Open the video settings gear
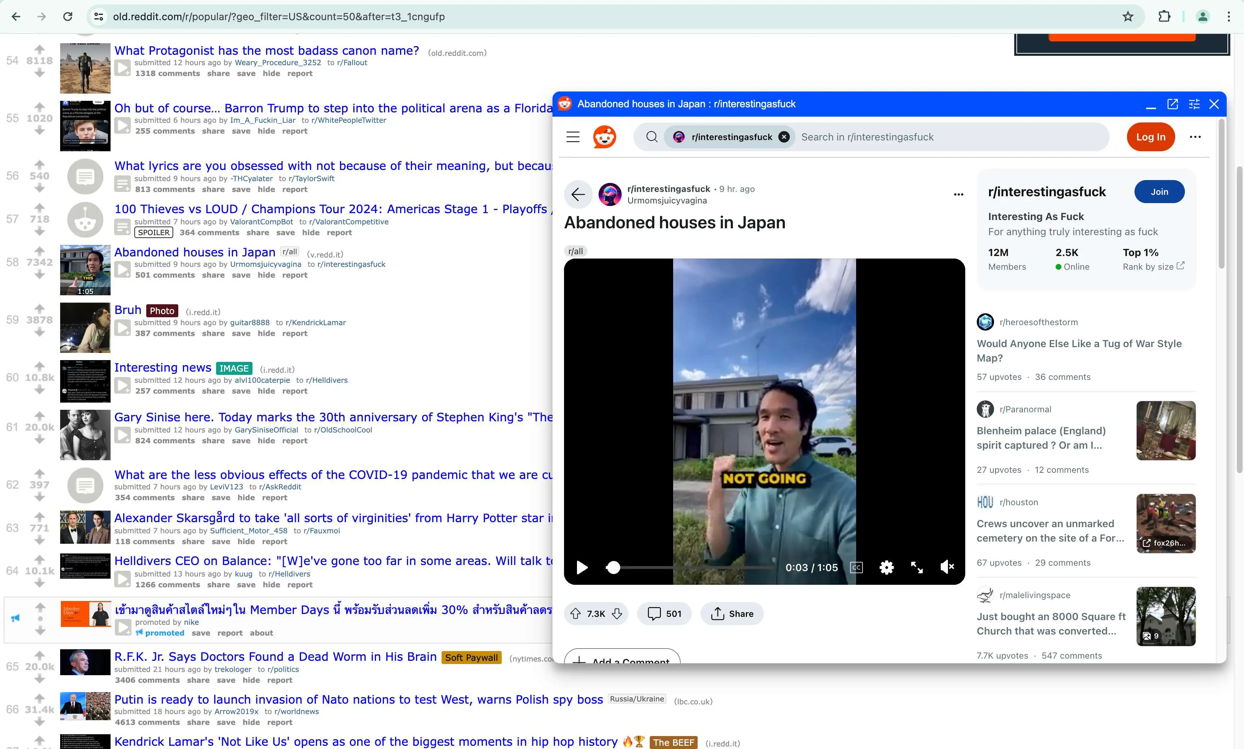The image size is (1244, 749). pos(887,567)
